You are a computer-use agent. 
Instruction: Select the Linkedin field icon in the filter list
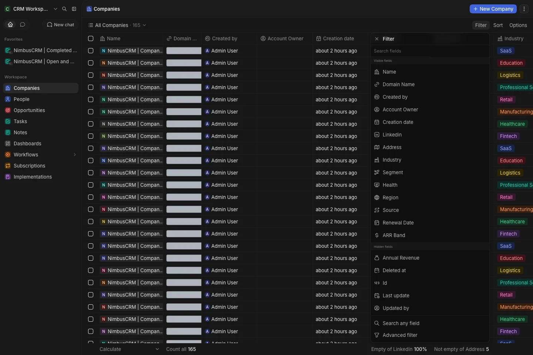(x=377, y=135)
